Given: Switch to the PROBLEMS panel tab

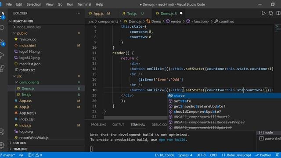Looking at the screenshot, I should pos(98,125).
